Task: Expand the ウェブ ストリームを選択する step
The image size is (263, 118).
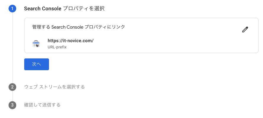Action: click(x=54, y=87)
